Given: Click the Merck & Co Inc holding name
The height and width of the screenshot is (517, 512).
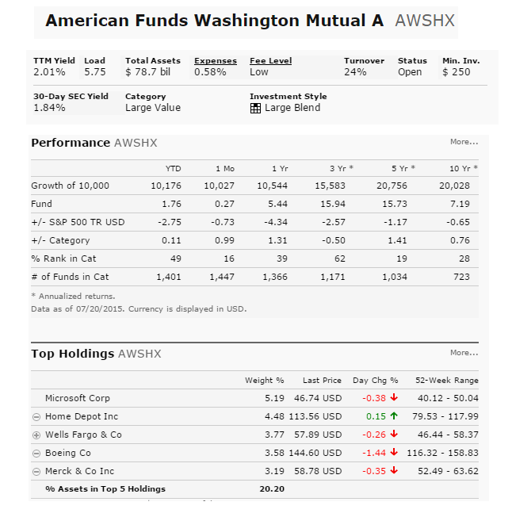Looking at the screenshot, I should 79,471.
